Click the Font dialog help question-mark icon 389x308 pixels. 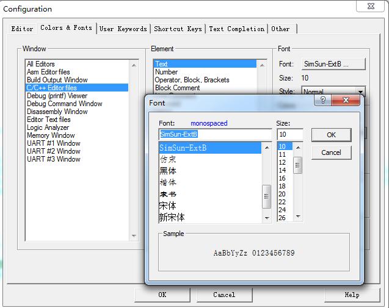[322, 101]
